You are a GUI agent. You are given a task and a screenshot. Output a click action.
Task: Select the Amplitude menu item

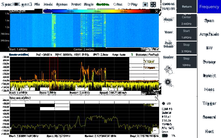[209, 34]
